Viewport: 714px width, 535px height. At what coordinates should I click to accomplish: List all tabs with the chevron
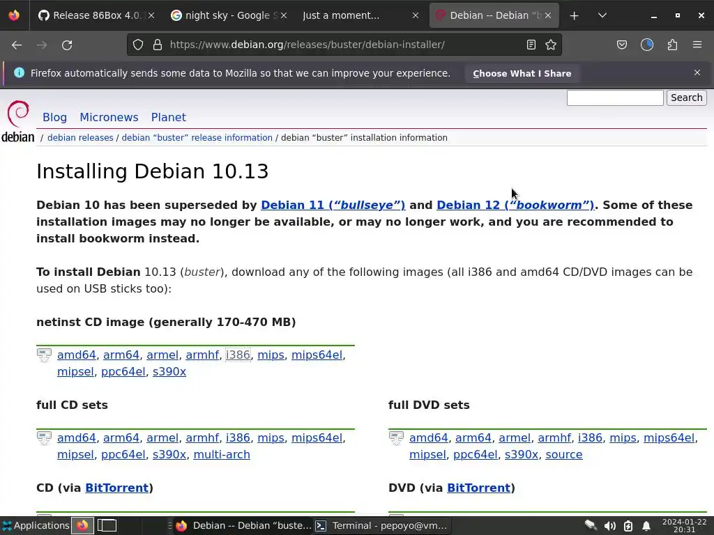tap(602, 15)
